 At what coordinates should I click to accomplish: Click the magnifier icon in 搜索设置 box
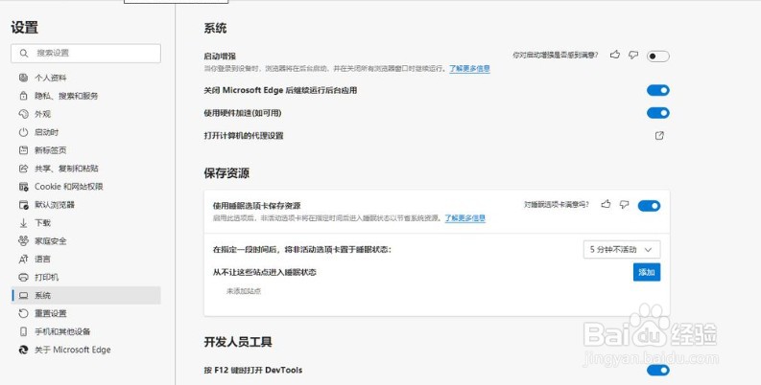pyautogui.click(x=24, y=54)
